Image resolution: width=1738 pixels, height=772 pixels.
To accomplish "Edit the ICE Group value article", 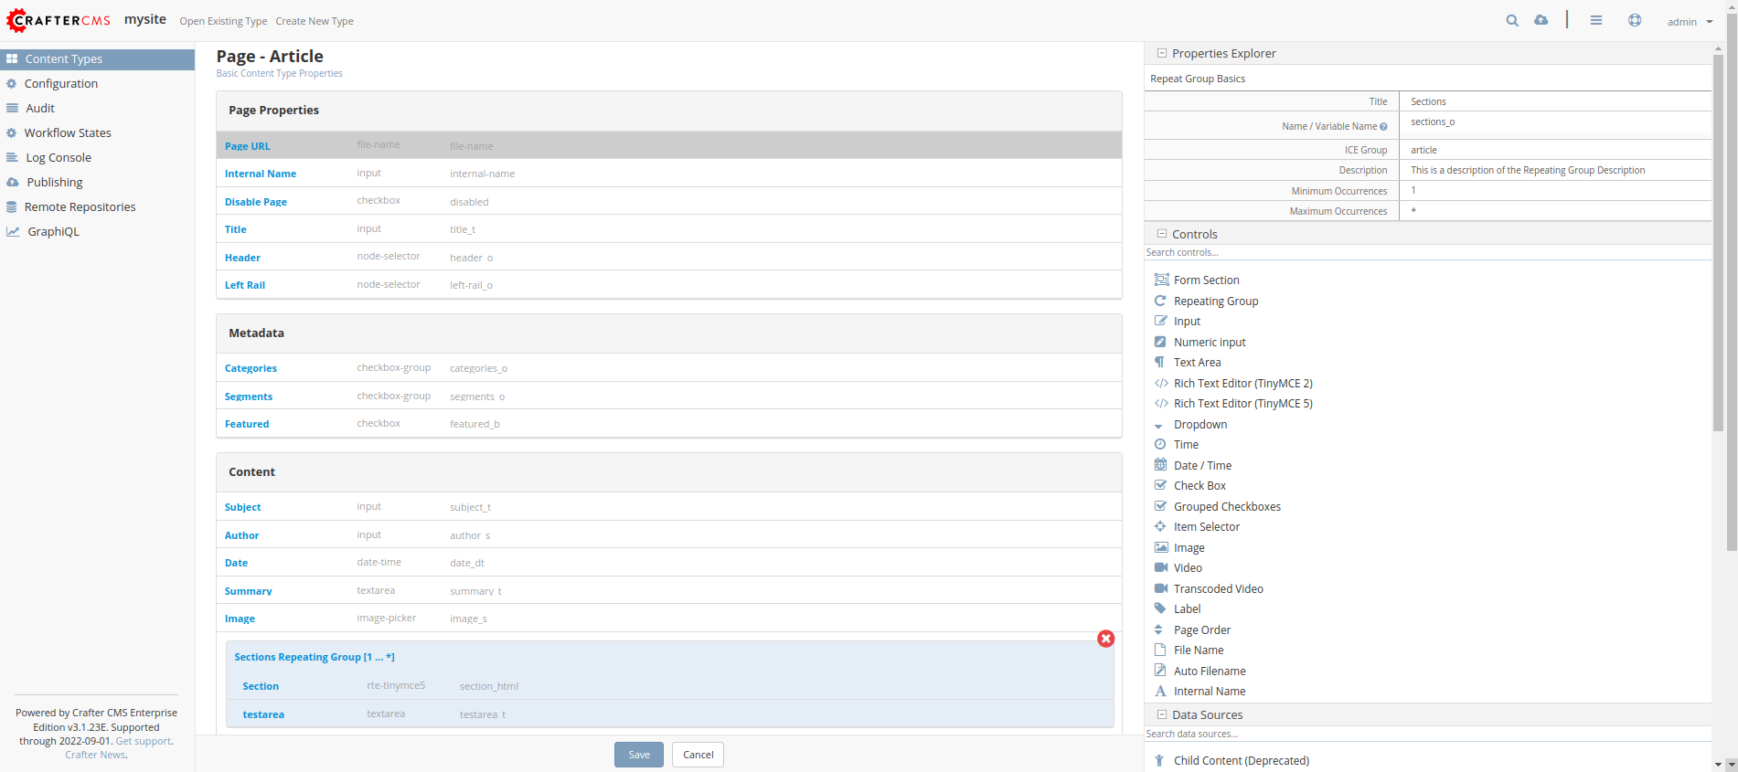I will click(x=1555, y=150).
